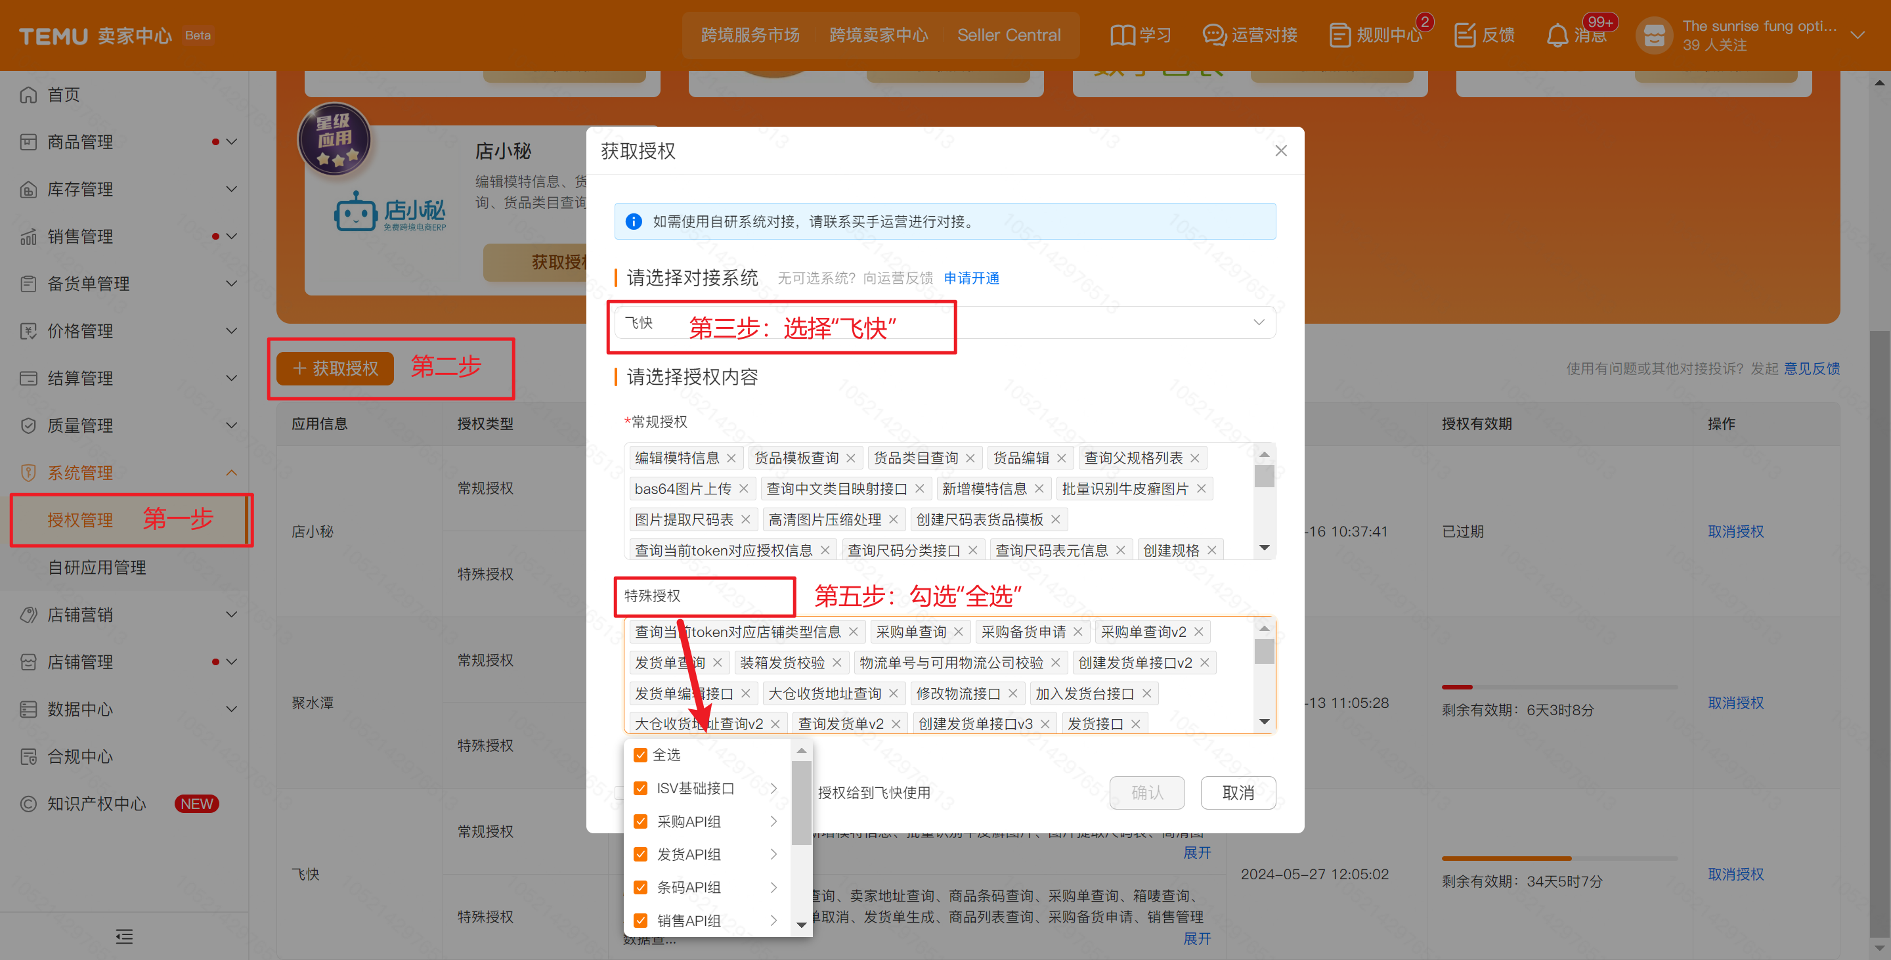
Task: Toggle the 发货API组 checkbox
Action: coord(640,854)
